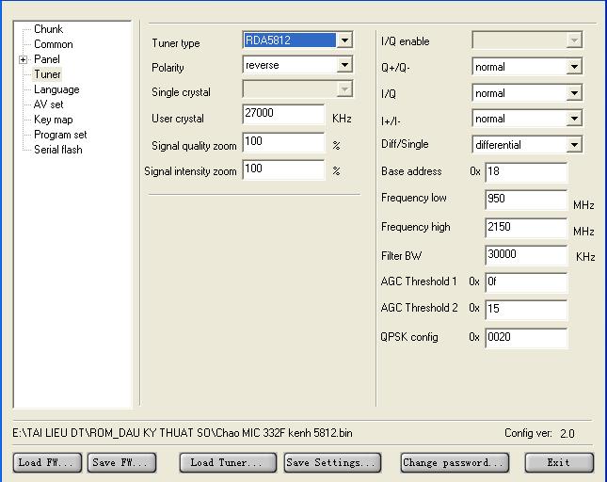Open the Serial flash page
This screenshot has width=607, height=482.
click(x=58, y=150)
